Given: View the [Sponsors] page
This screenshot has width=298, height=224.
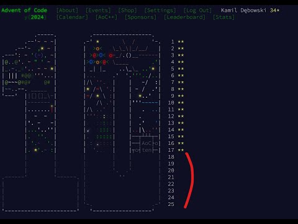Looking at the screenshot, I should 140,17.
